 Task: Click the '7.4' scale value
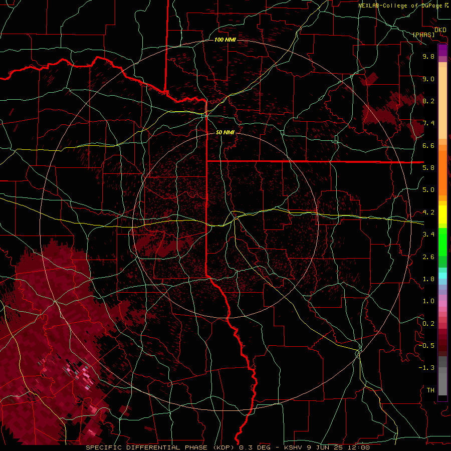point(428,123)
